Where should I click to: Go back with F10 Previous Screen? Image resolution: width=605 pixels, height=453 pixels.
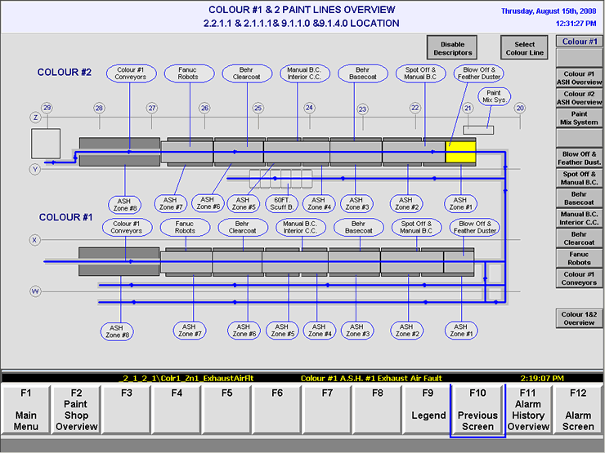click(x=477, y=409)
